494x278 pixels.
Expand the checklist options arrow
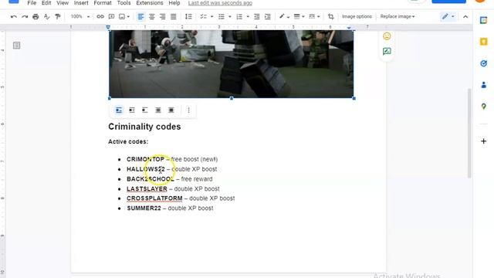[x=211, y=16]
